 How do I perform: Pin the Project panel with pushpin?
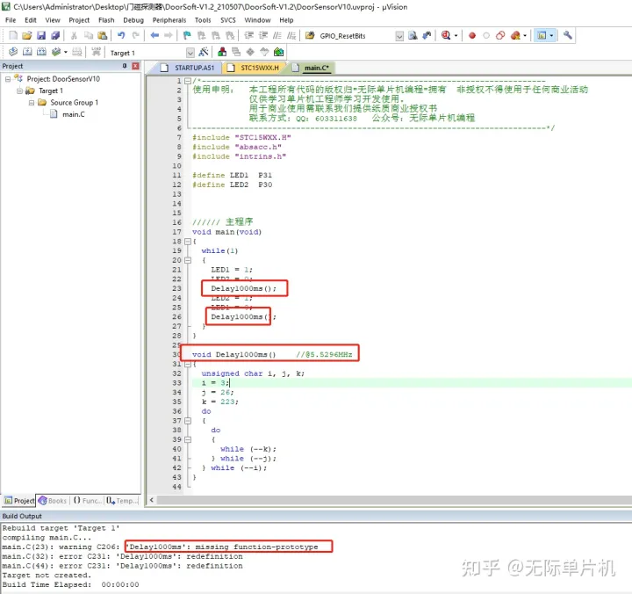coord(124,66)
